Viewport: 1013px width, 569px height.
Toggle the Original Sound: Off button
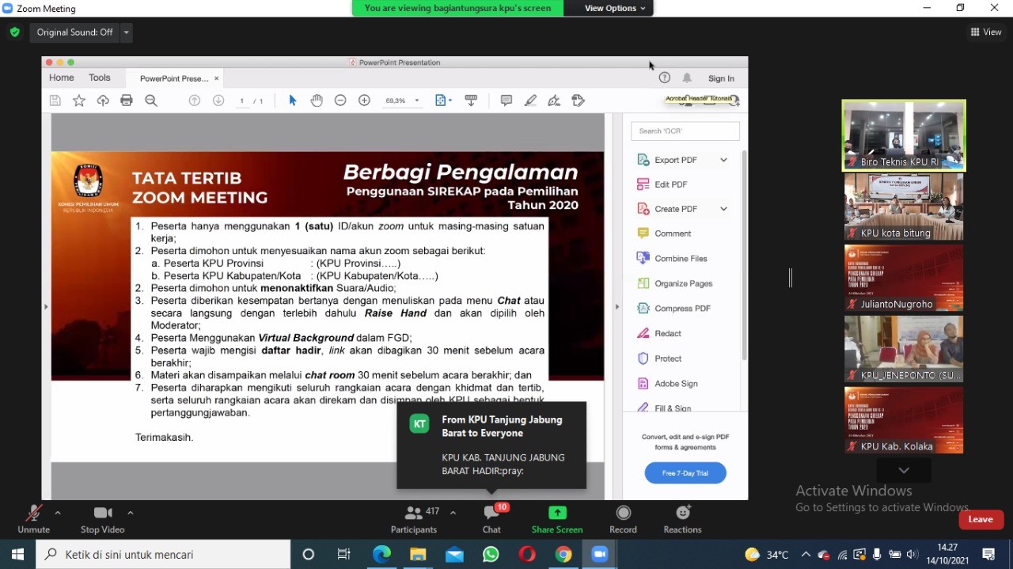[x=75, y=32]
